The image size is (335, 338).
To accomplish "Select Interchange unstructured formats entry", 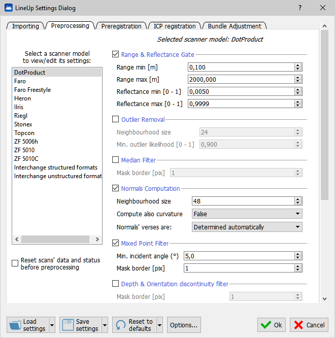I will pos(57,176).
